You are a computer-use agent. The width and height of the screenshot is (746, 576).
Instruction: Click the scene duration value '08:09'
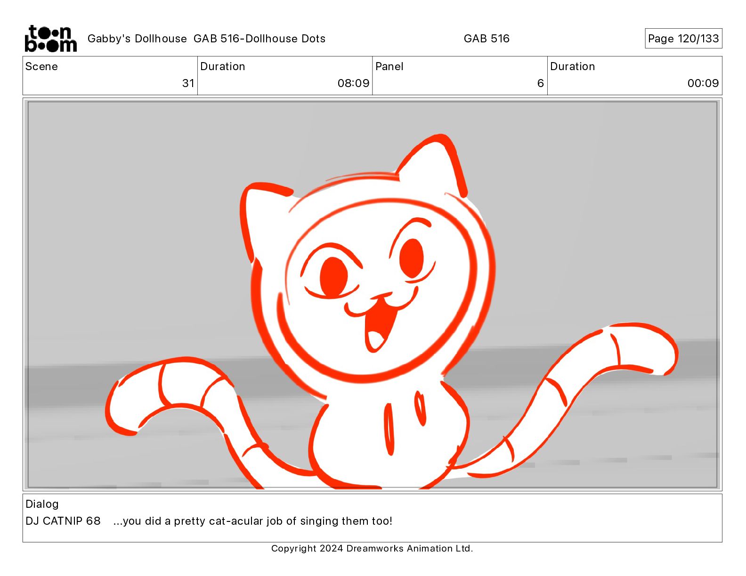pos(353,83)
